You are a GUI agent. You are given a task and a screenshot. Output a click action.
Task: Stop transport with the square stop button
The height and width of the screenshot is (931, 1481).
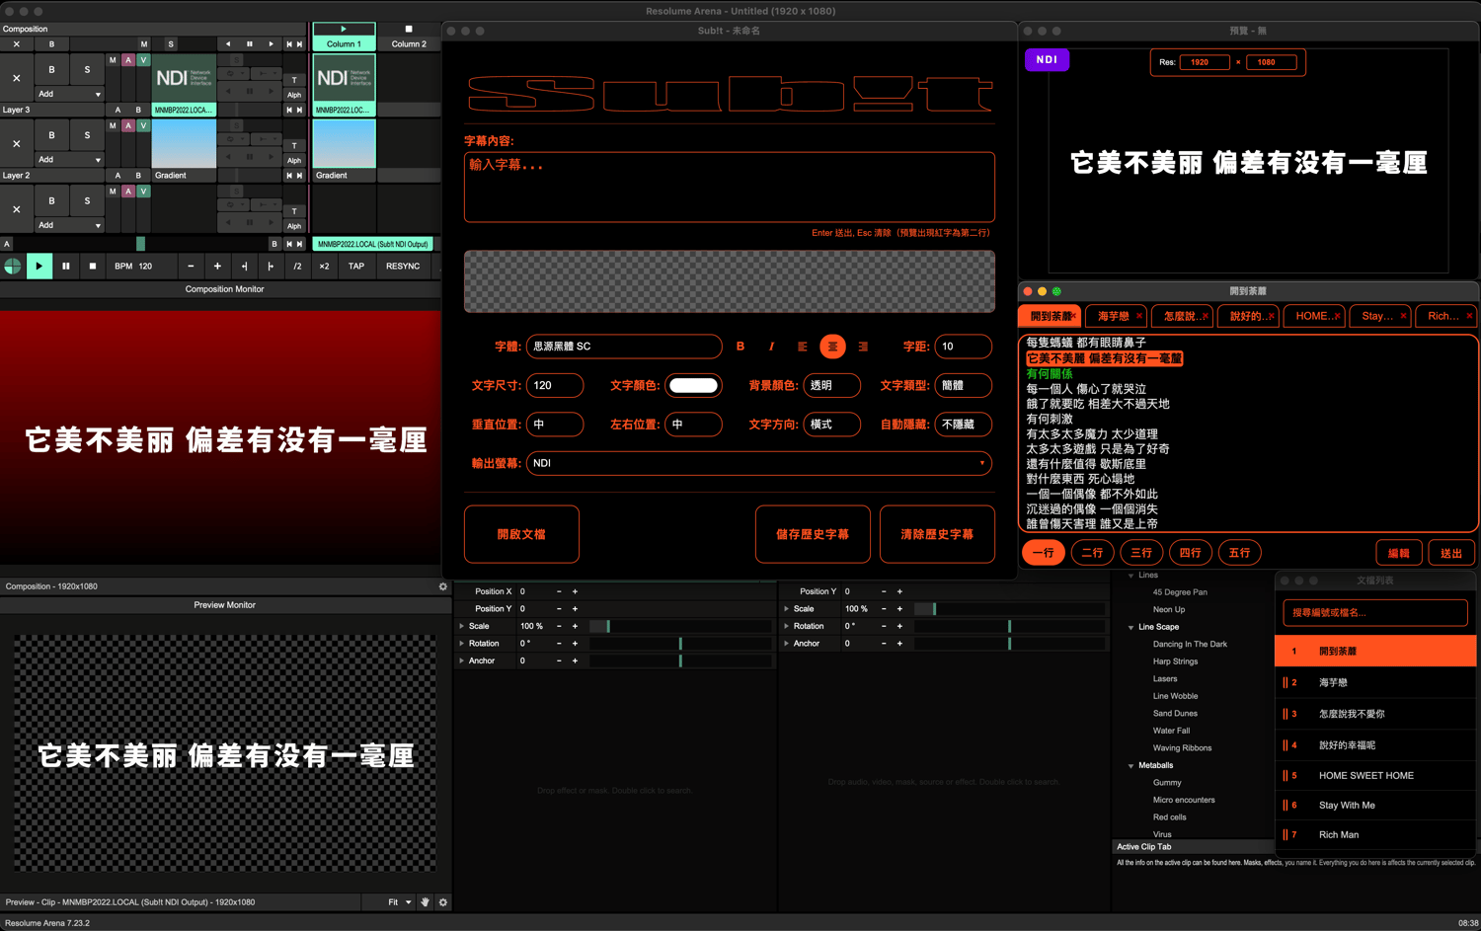[93, 266]
